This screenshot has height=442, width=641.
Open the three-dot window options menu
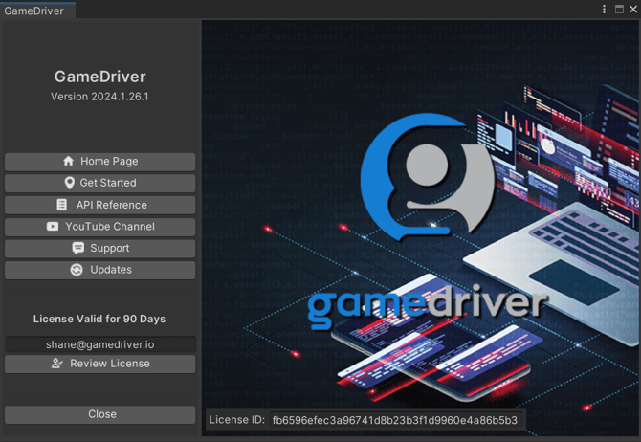(x=605, y=9)
